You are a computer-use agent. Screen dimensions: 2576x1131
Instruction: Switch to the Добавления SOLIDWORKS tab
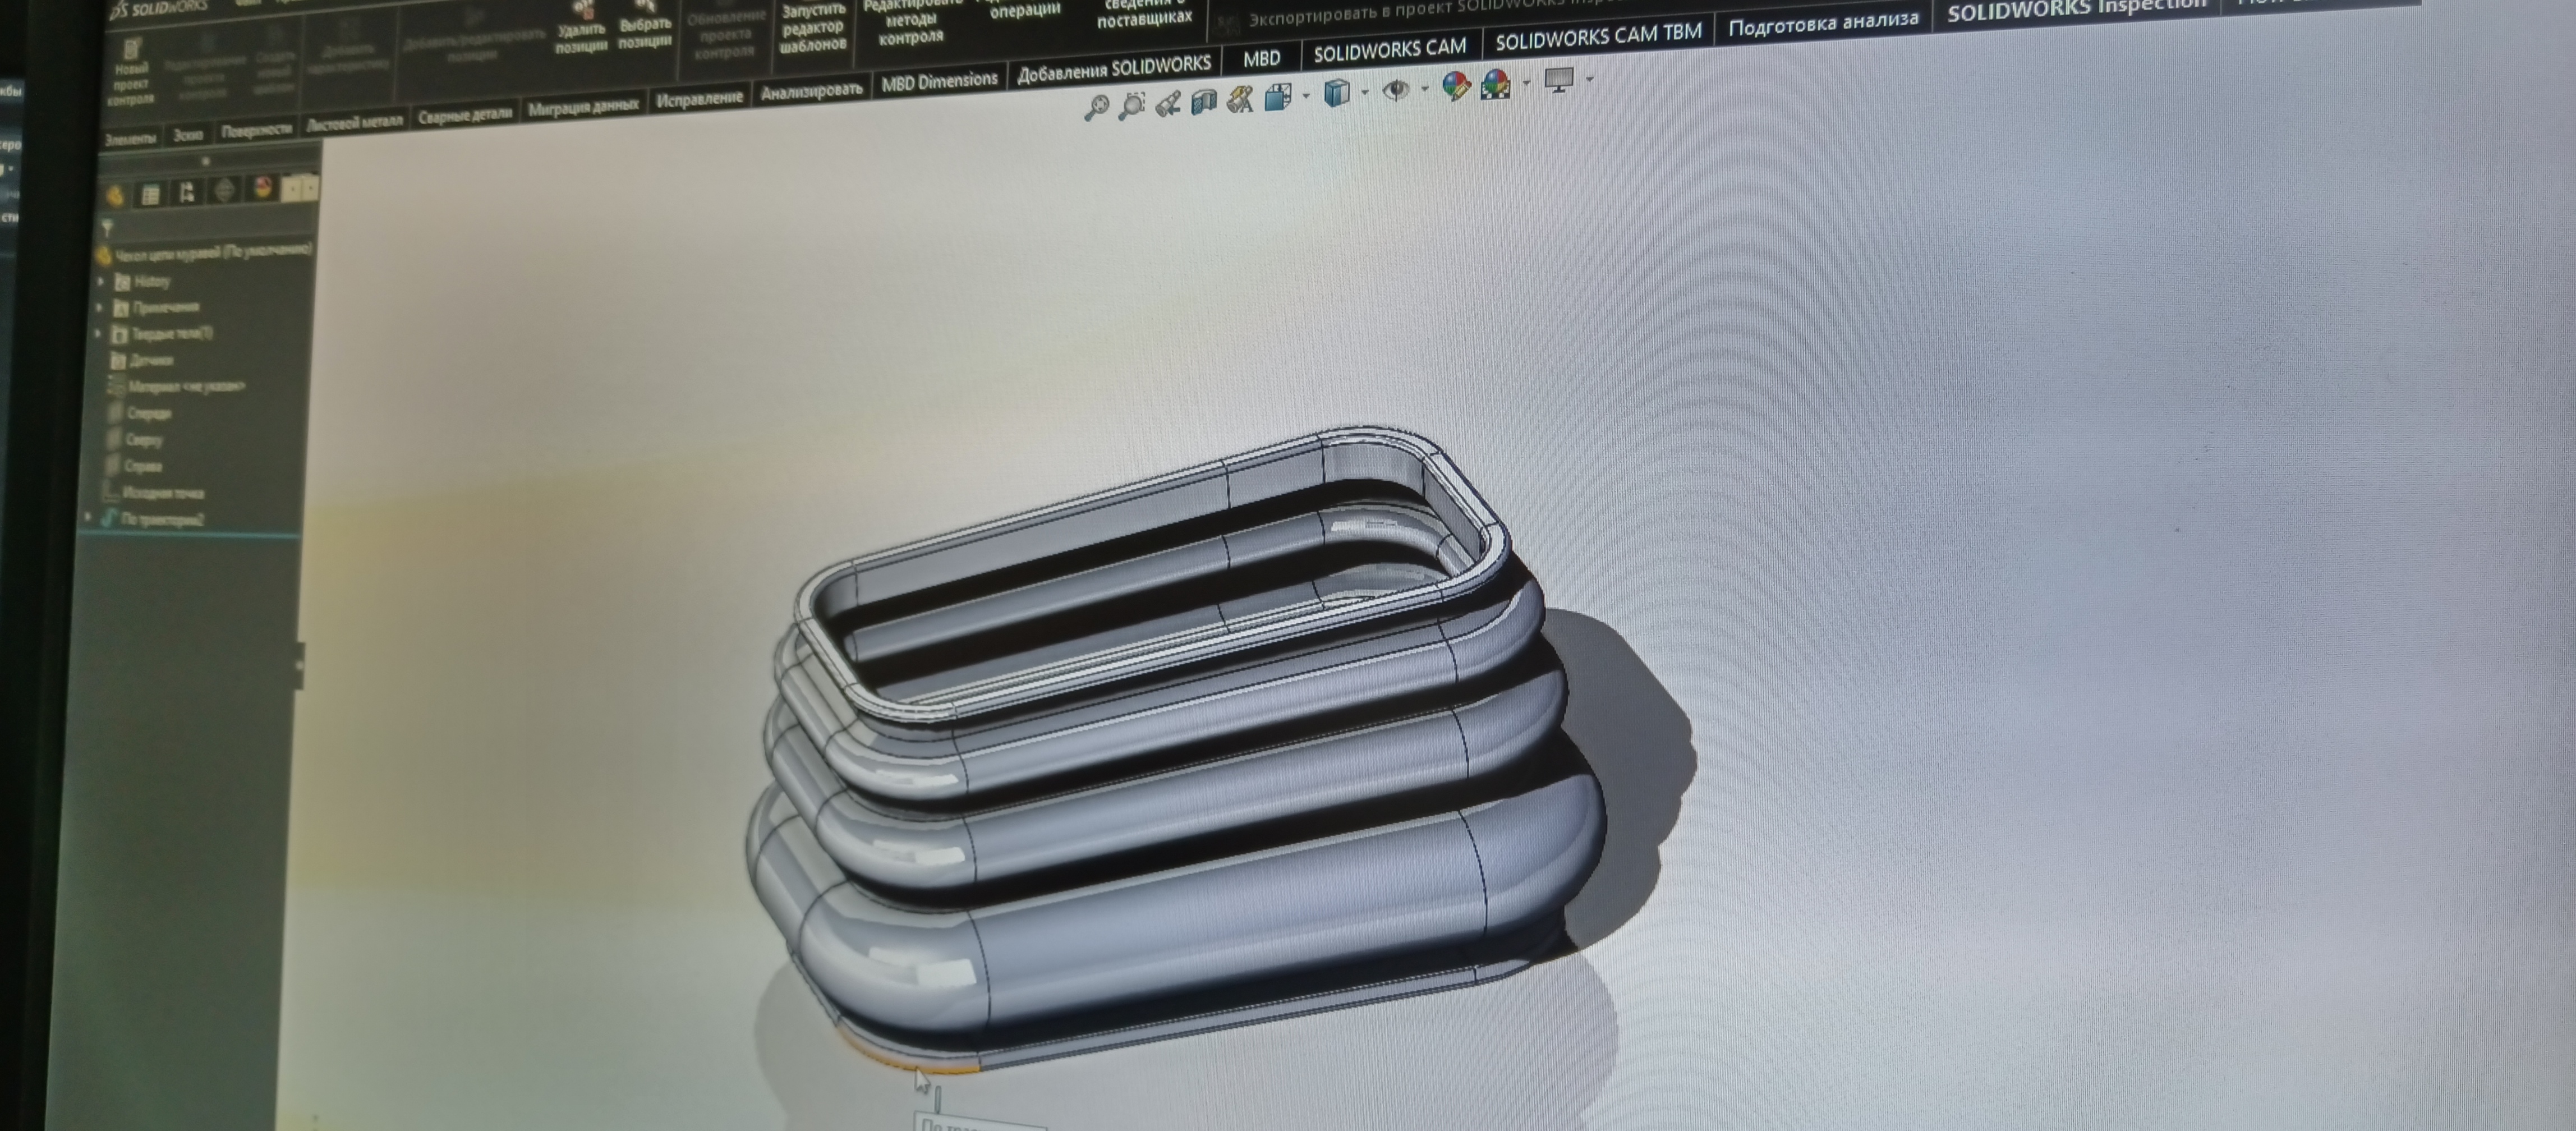tap(1114, 68)
